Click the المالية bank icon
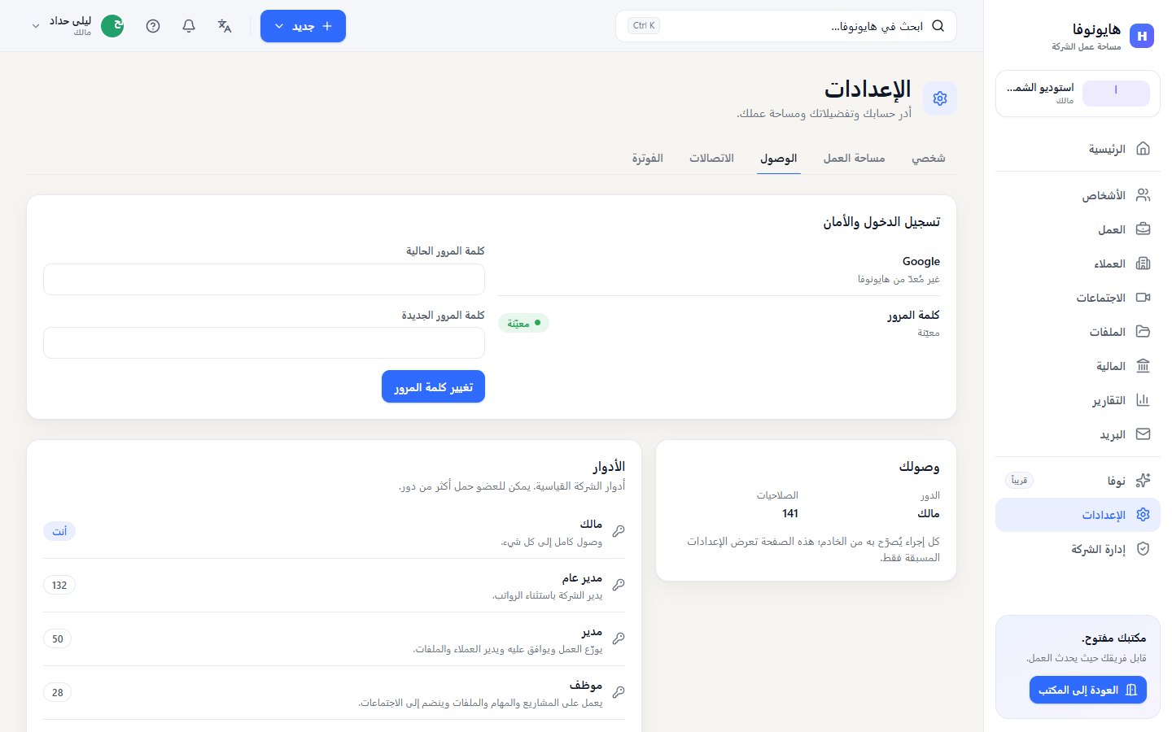The image size is (1172, 732). (x=1143, y=366)
